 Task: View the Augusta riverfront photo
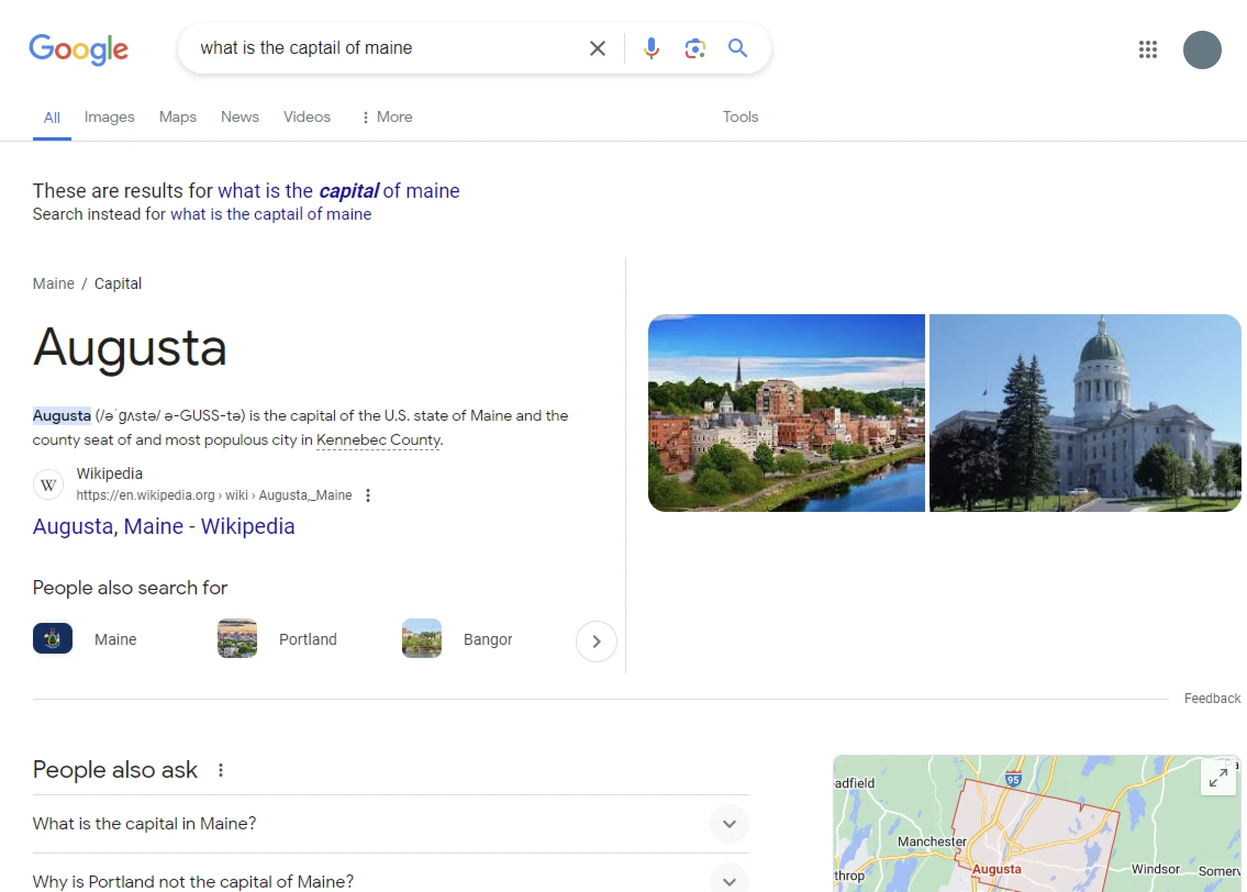(x=786, y=413)
